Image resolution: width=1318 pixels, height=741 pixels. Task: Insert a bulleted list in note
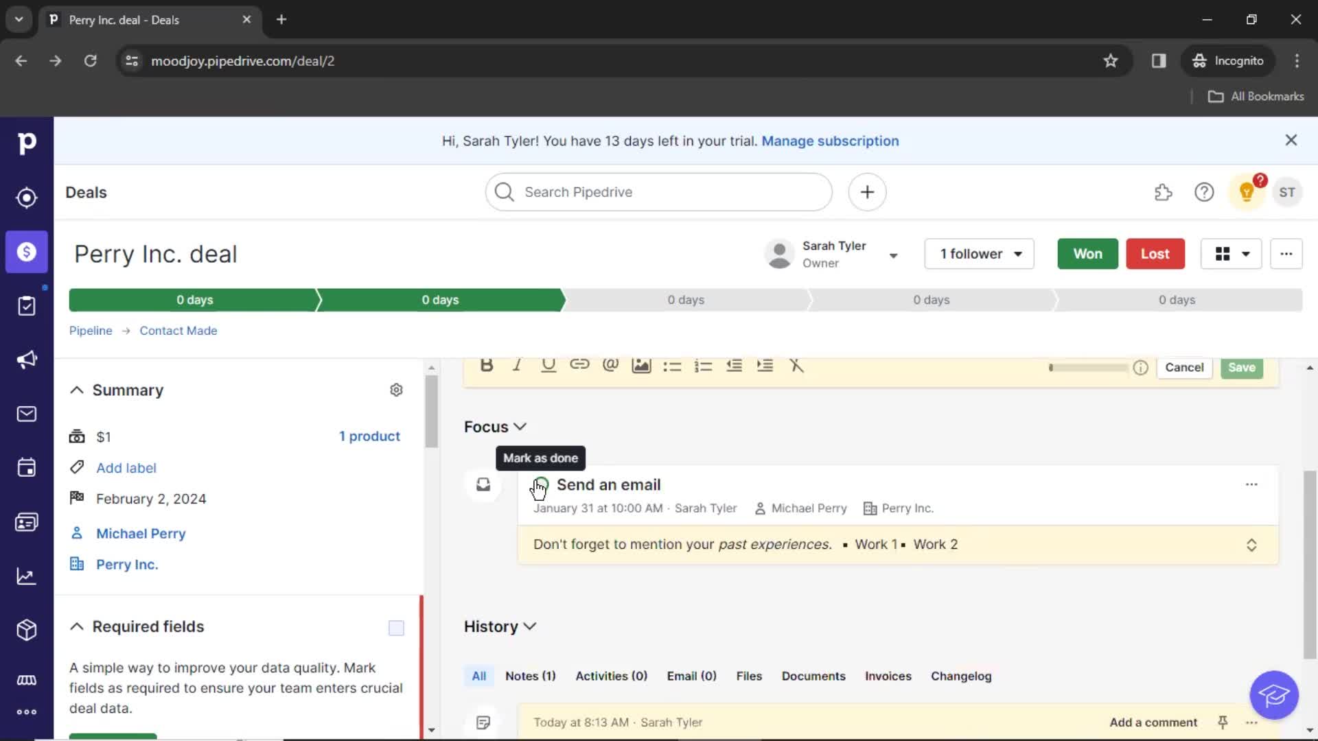point(672,366)
